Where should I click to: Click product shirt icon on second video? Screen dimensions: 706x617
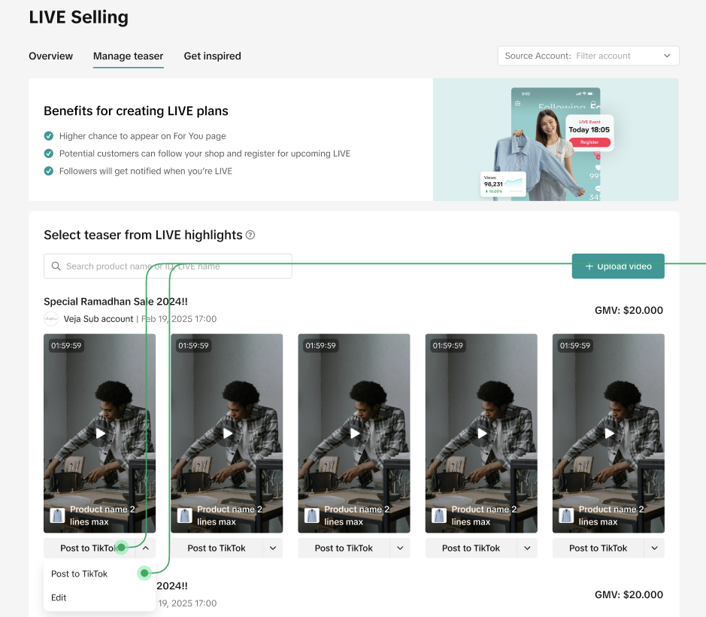tap(185, 515)
